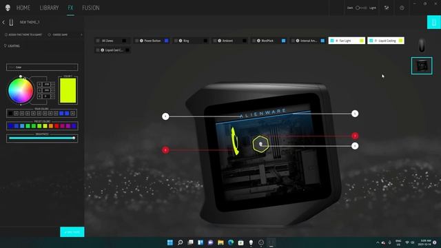Open the Lighting section
This screenshot has width=441, height=248.
coord(12,46)
